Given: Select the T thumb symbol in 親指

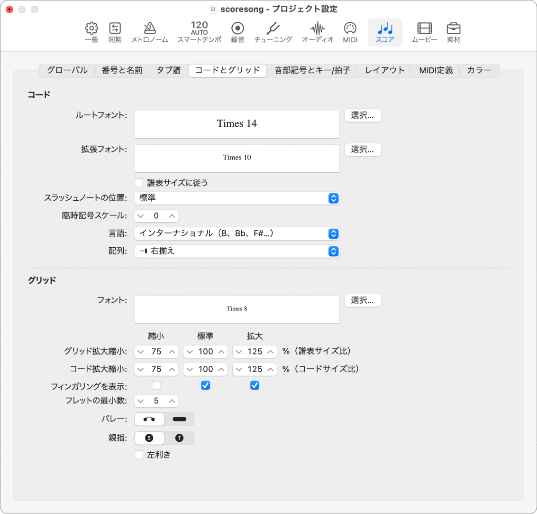Looking at the screenshot, I should pos(179,438).
